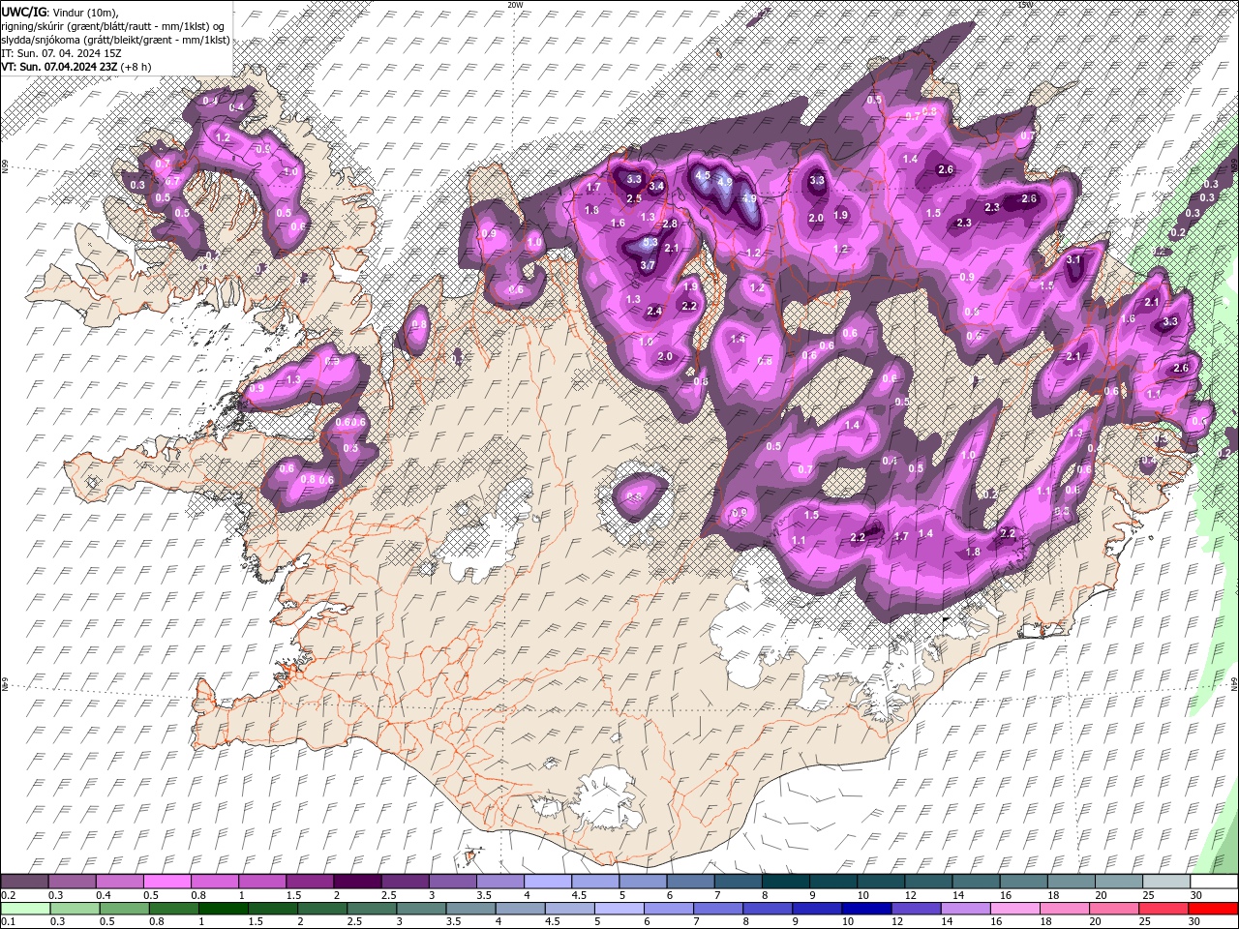Select the darkest green rain legend swatch labeled 1

223,909
